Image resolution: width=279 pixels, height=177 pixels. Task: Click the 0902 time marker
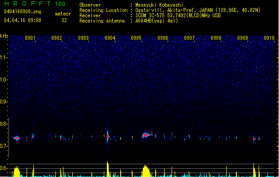pyautogui.click(x=57, y=38)
